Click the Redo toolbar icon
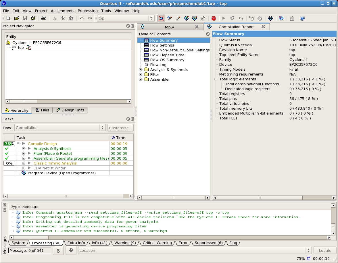This screenshot has height=263, width=338. click(90, 18)
